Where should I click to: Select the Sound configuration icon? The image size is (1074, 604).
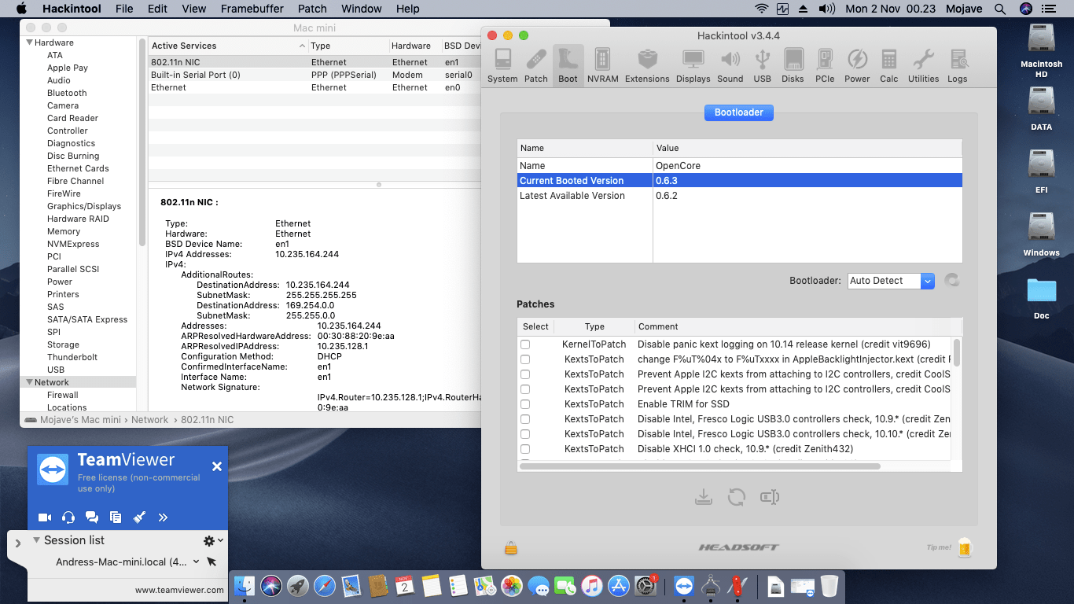(730, 61)
